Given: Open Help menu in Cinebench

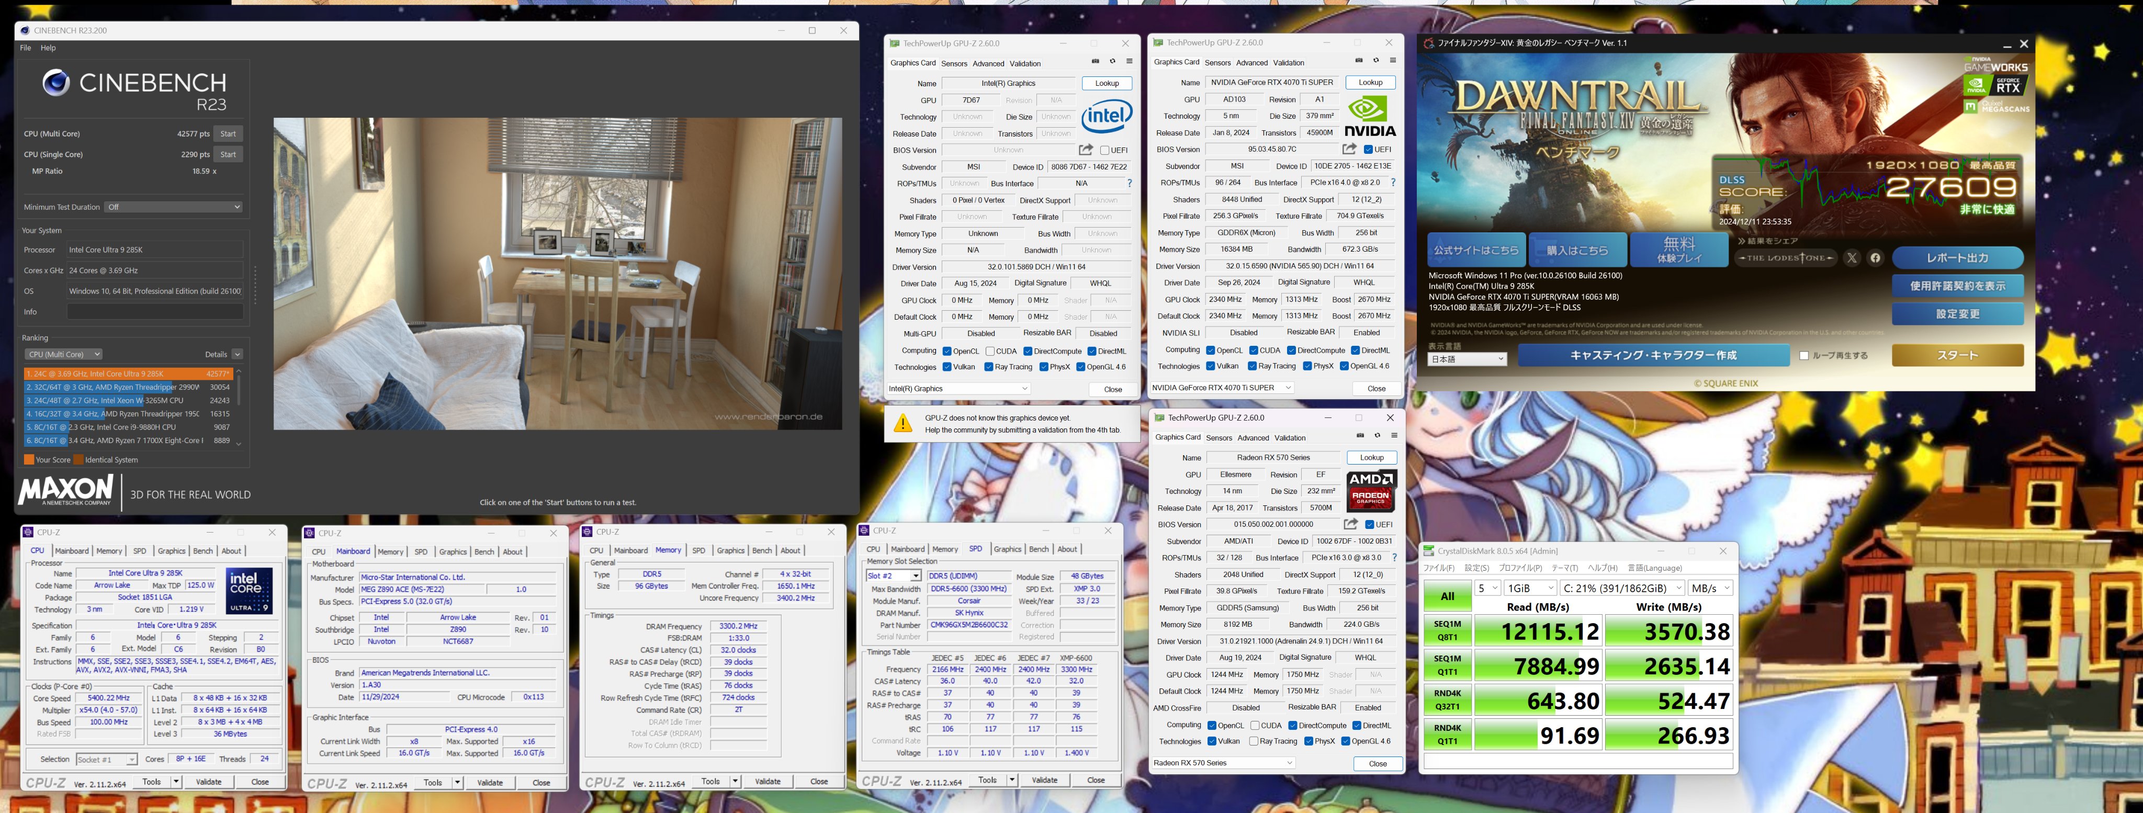Looking at the screenshot, I should tap(48, 48).
